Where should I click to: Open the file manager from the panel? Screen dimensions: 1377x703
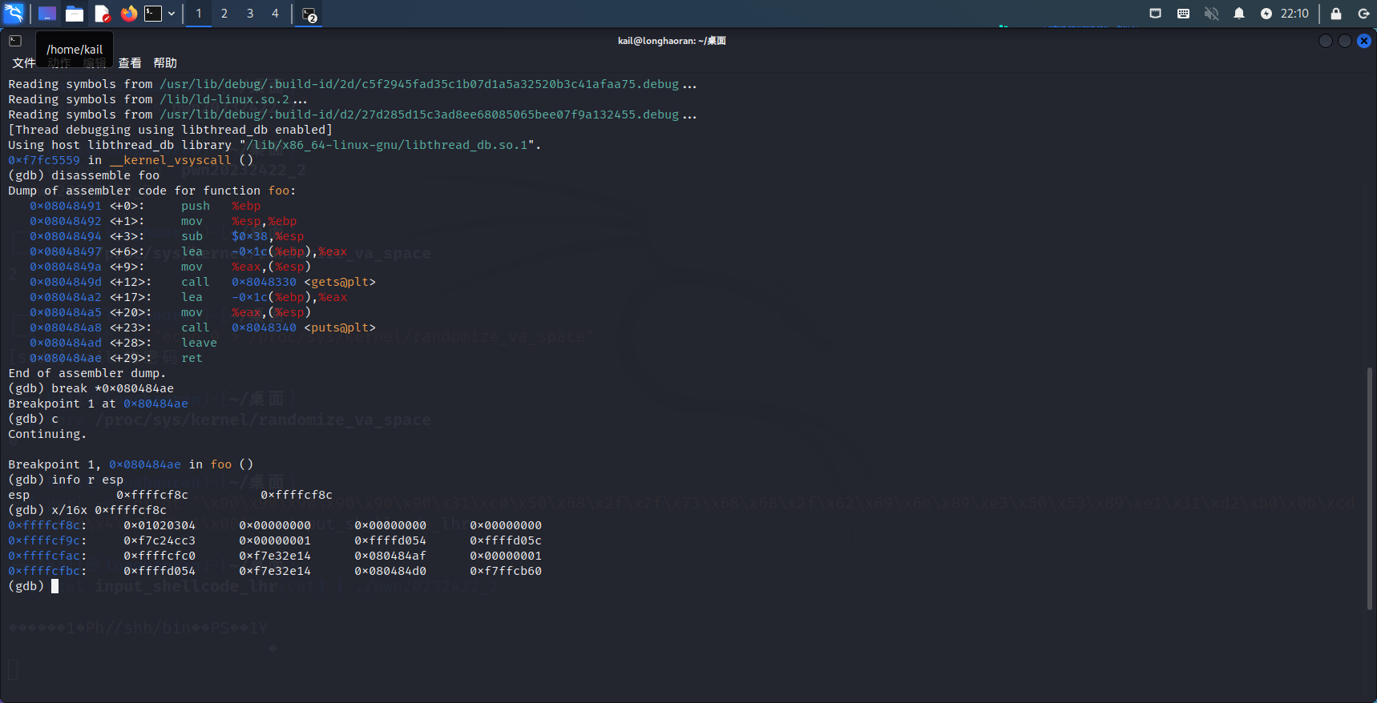[75, 14]
